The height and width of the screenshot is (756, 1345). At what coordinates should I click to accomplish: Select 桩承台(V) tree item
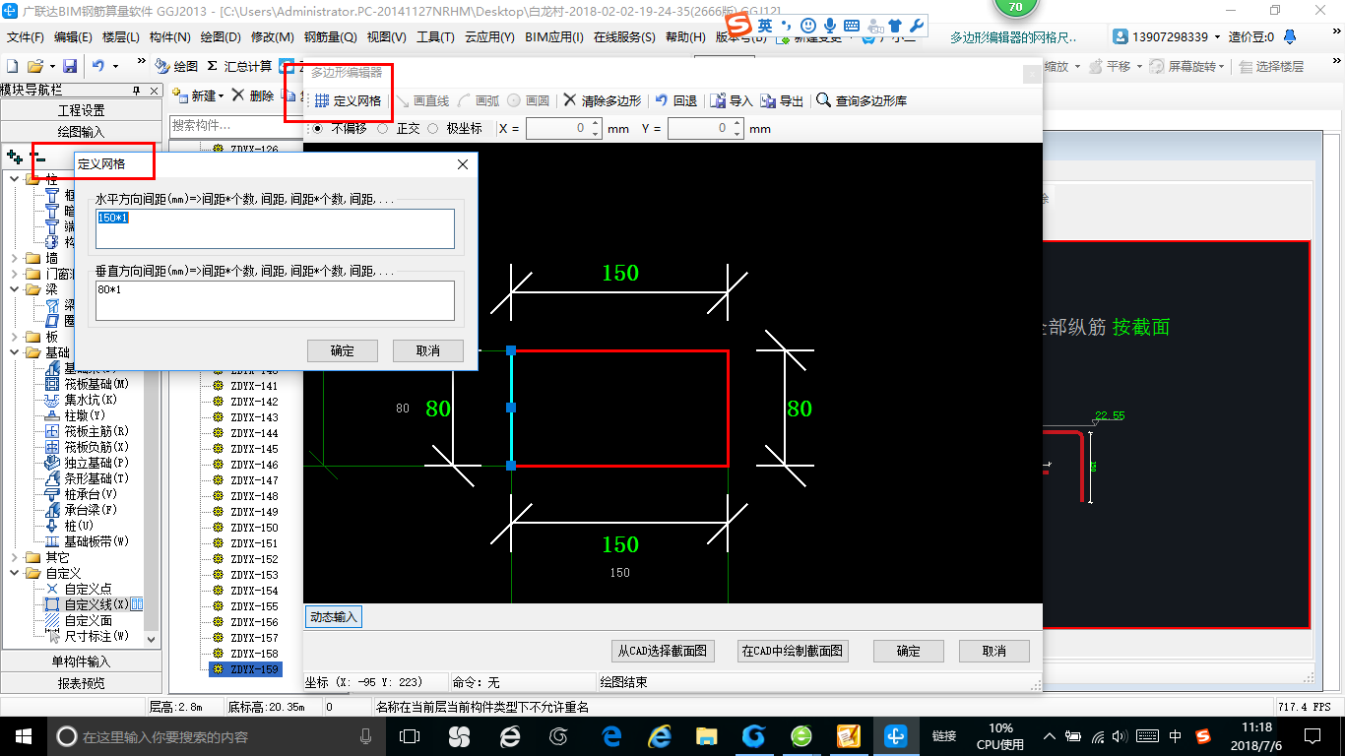tap(91, 494)
